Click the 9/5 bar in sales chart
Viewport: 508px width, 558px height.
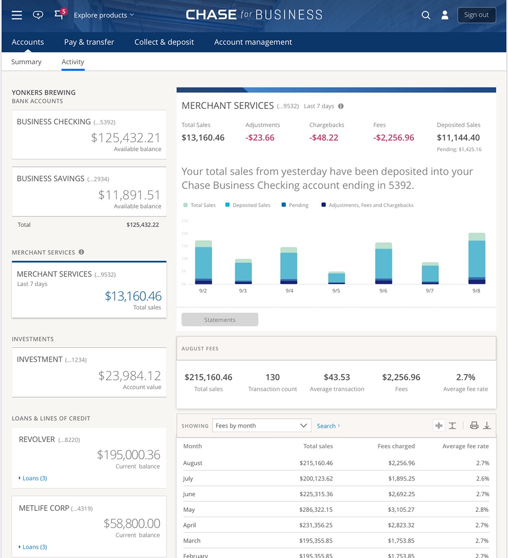tap(336, 278)
